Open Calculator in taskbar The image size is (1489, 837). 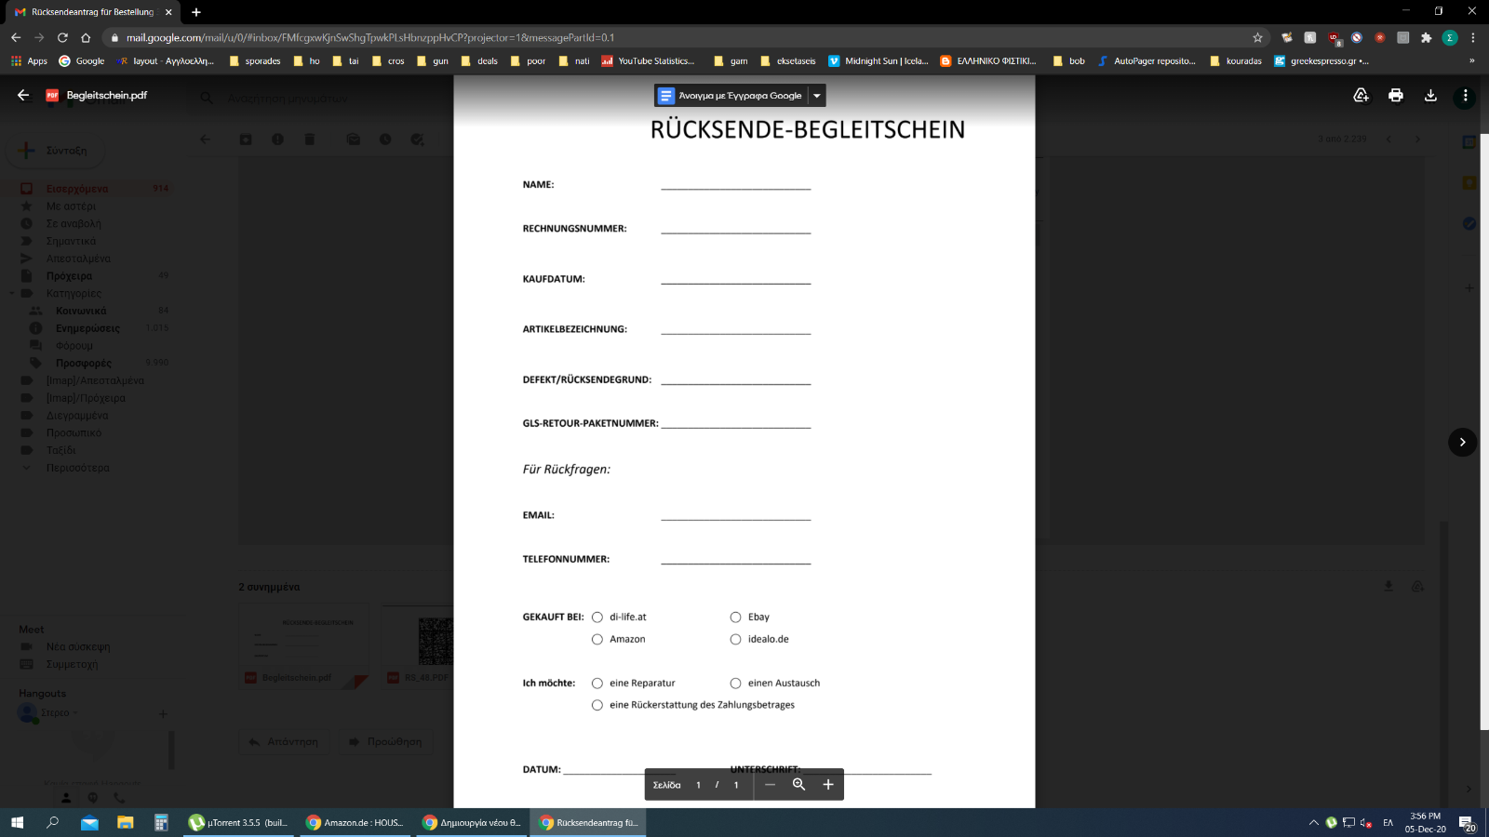click(161, 822)
